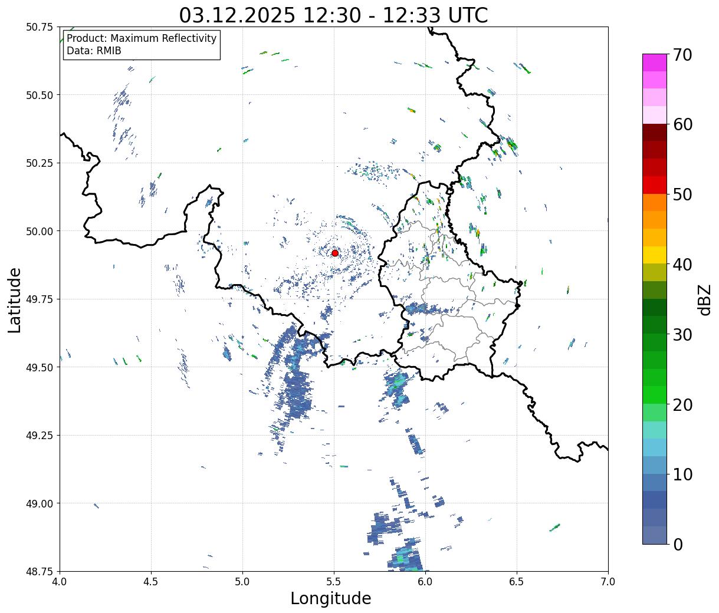Click the latitude tick label 50.75
Screen dimensions: 719x613
pyautogui.click(x=40, y=27)
